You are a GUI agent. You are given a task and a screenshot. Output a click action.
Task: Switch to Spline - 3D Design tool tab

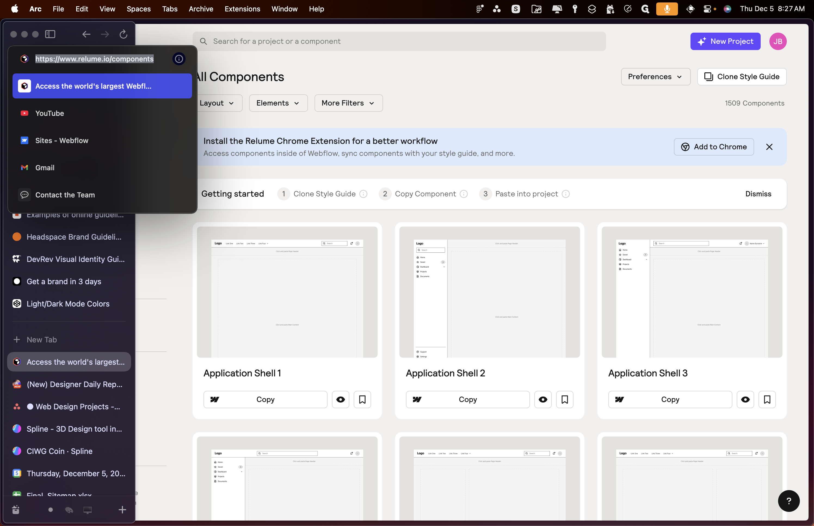point(69,429)
